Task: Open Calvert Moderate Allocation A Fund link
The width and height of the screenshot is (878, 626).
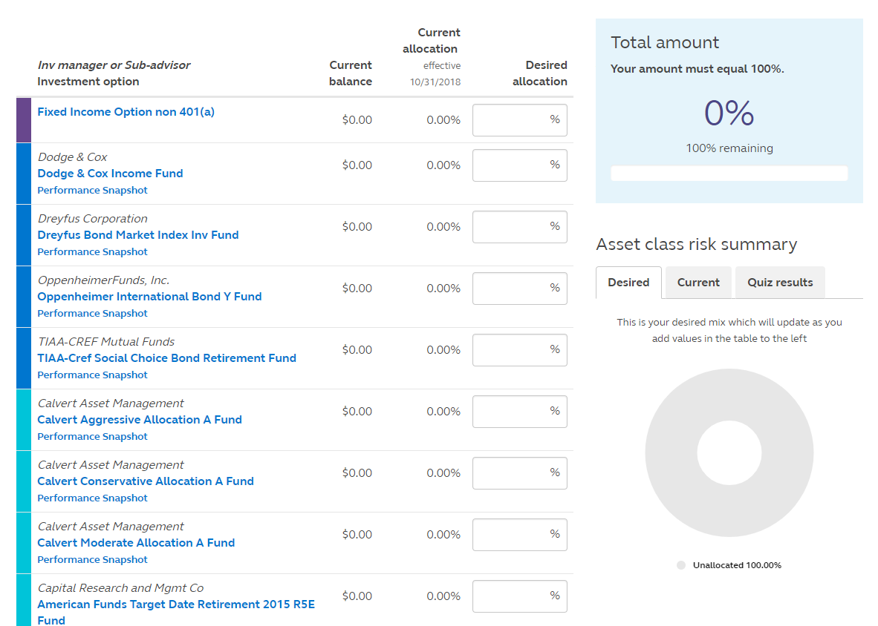Action: pyautogui.click(x=136, y=542)
